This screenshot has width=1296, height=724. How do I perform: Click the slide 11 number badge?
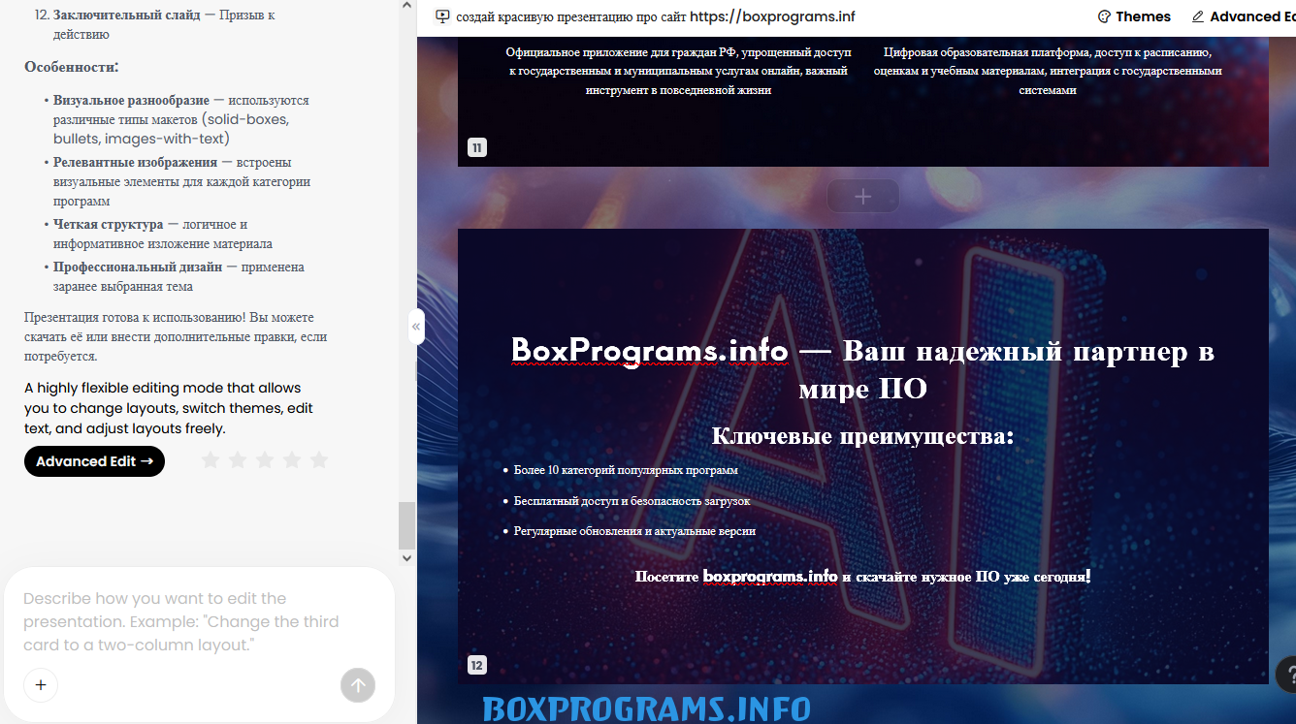[476, 148]
